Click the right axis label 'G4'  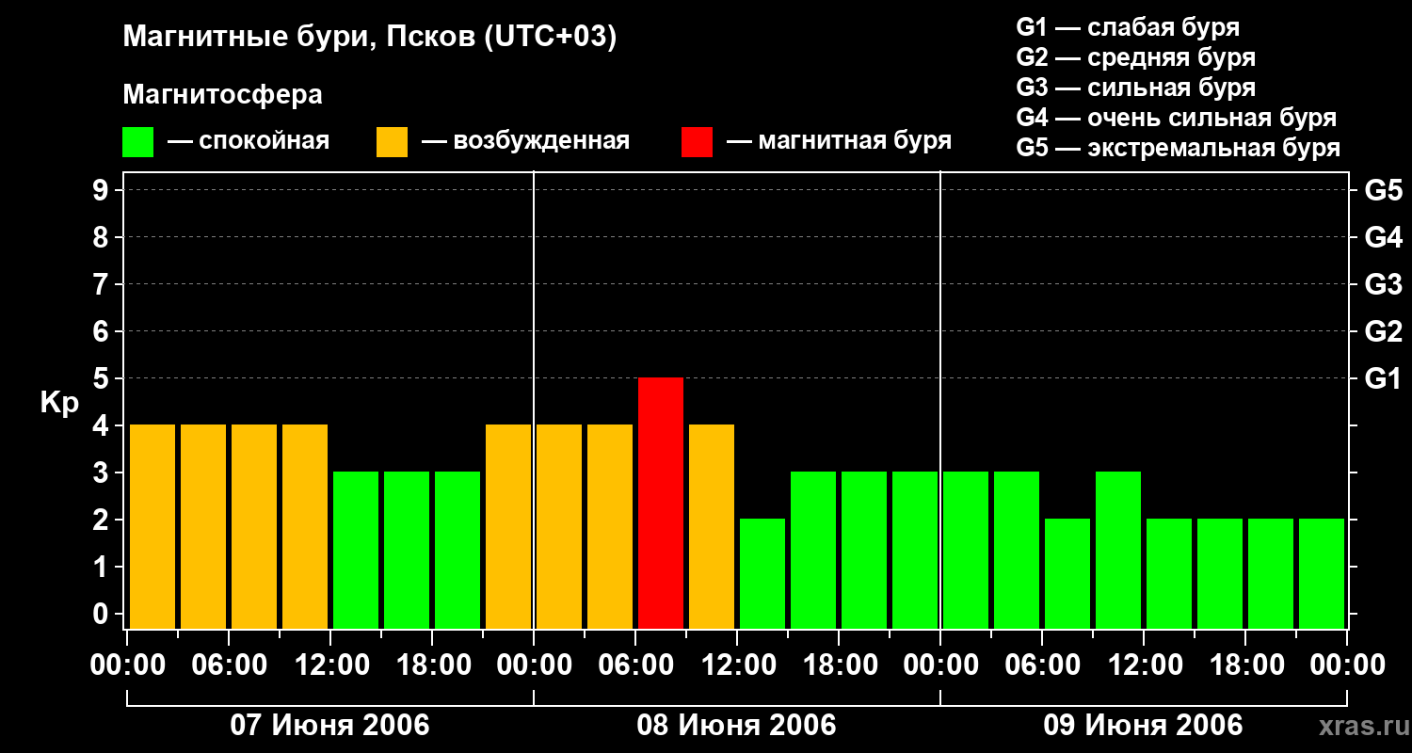[1383, 237]
